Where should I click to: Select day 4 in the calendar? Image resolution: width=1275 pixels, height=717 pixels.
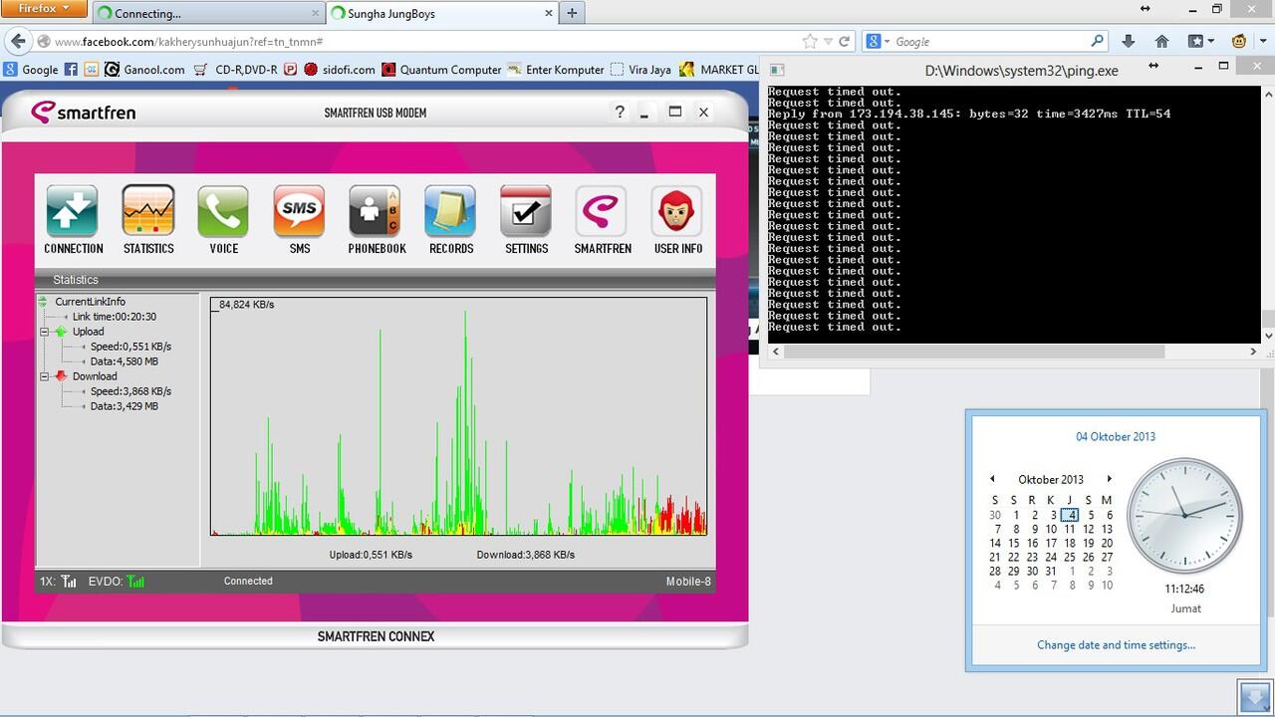1070,515
